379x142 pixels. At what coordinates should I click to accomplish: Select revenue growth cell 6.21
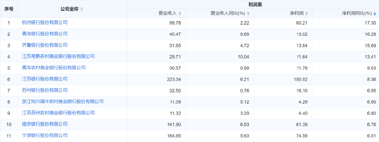[245, 79]
